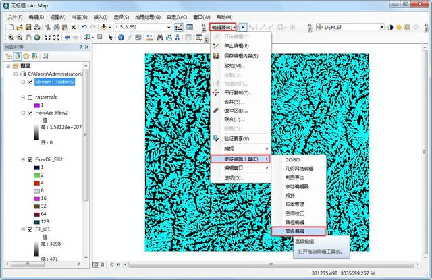Select Options in Editor menu

click(241, 178)
